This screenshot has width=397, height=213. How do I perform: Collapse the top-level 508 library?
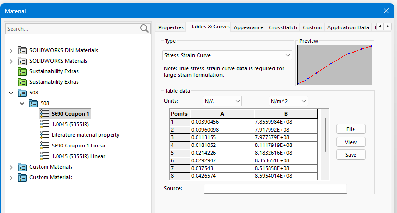tap(11, 93)
